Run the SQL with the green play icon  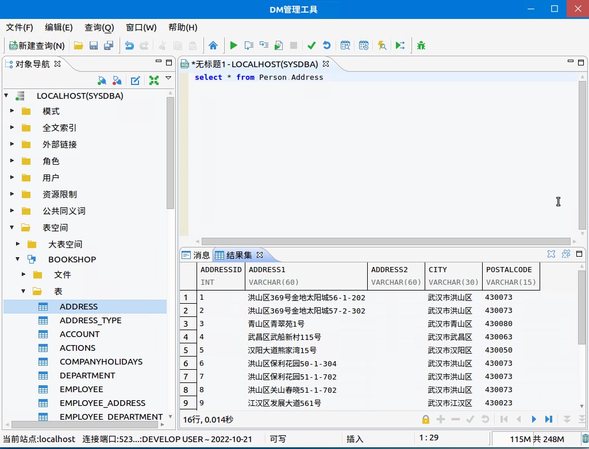click(233, 46)
